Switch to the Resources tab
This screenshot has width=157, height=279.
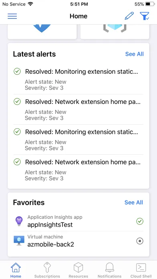[78, 270]
